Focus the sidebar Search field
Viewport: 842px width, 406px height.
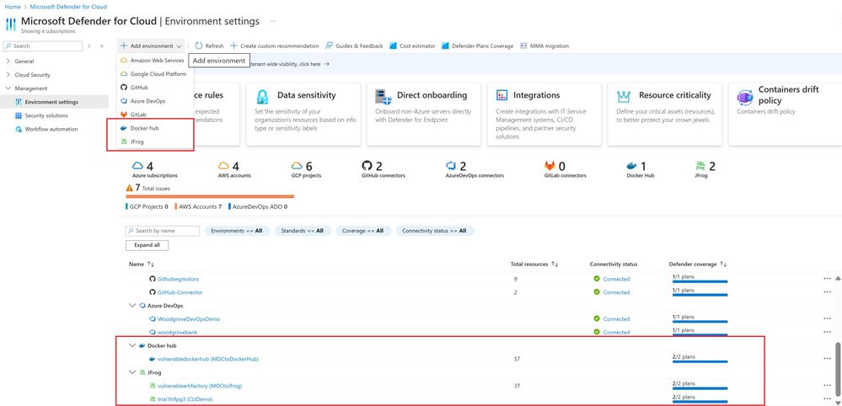44,46
